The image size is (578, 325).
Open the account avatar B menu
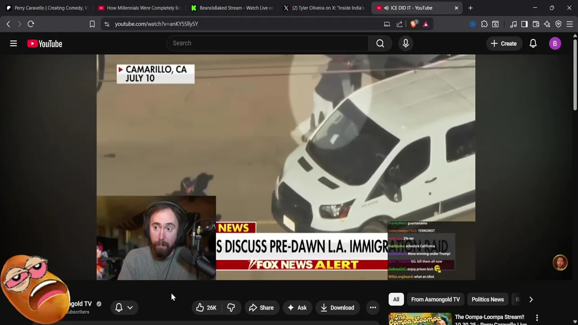pyautogui.click(x=555, y=43)
